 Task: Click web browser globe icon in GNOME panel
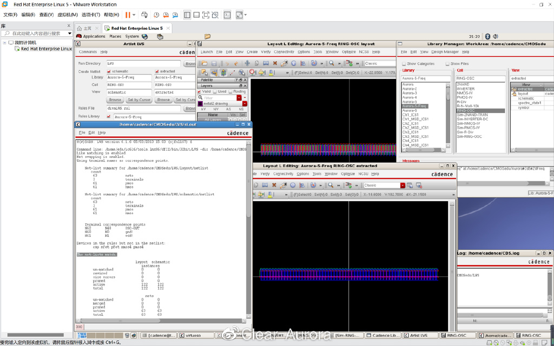point(144,36)
